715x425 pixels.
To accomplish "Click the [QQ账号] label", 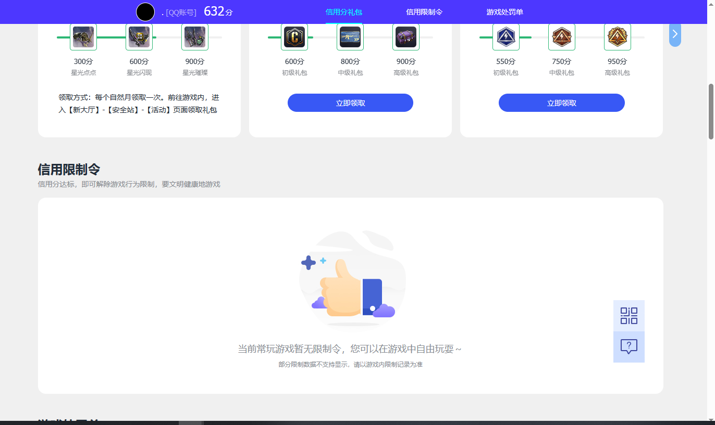I will pyautogui.click(x=181, y=12).
